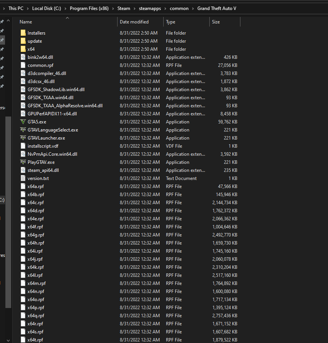Viewport: 328px width, 343px height.
Task: Select the GTAVLauncher.exe icon
Action: 22,138
